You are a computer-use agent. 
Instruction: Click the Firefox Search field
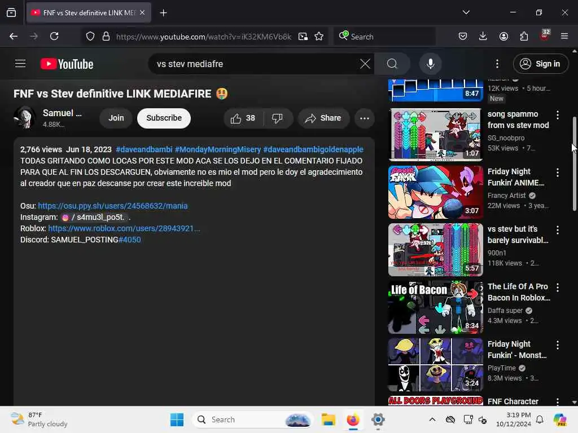(x=385, y=37)
